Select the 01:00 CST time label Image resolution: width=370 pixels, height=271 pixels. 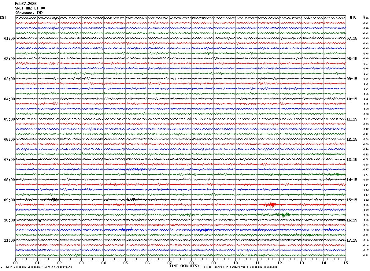9,39
